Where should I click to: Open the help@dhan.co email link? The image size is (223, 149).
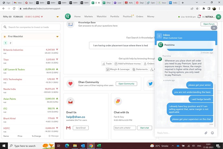[76, 117]
